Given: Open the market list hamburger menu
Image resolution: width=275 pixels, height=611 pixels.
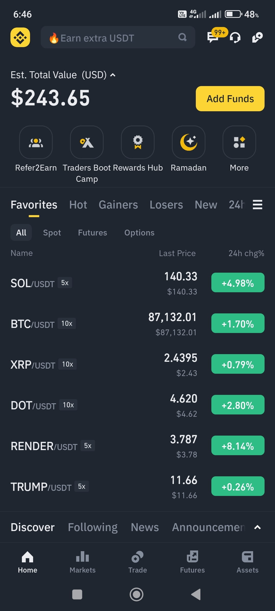Looking at the screenshot, I should 257,204.
